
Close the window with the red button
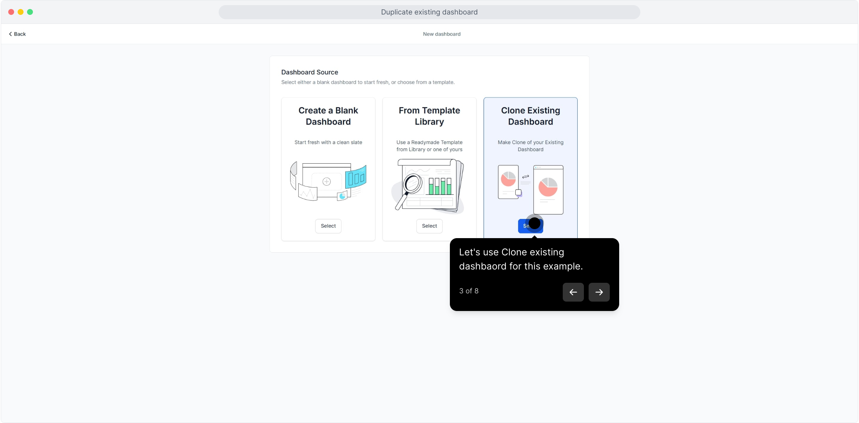(11, 12)
